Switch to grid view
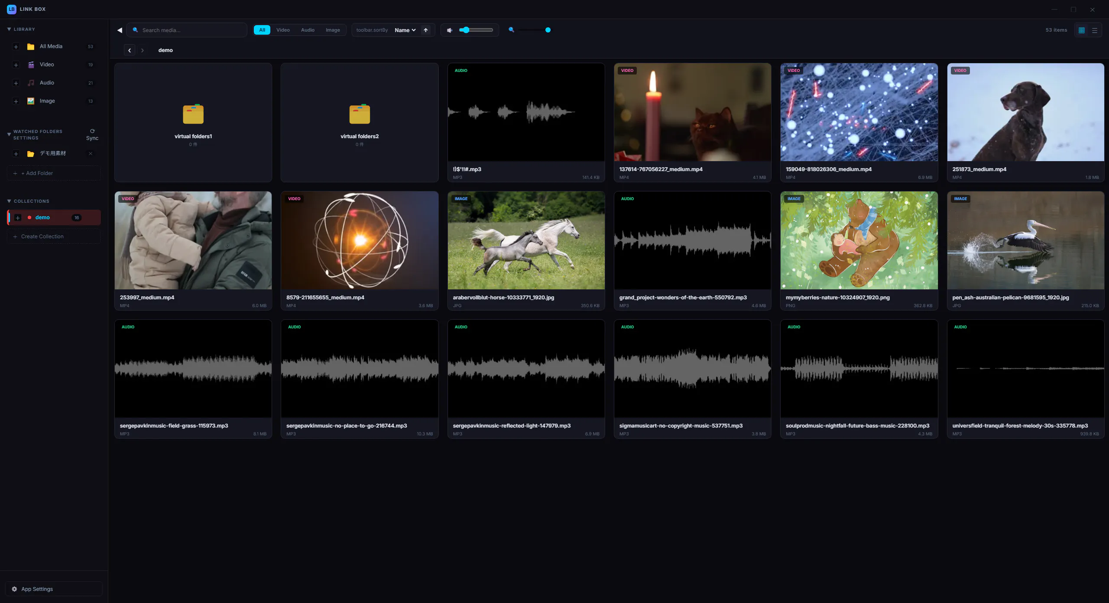 (1082, 30)
